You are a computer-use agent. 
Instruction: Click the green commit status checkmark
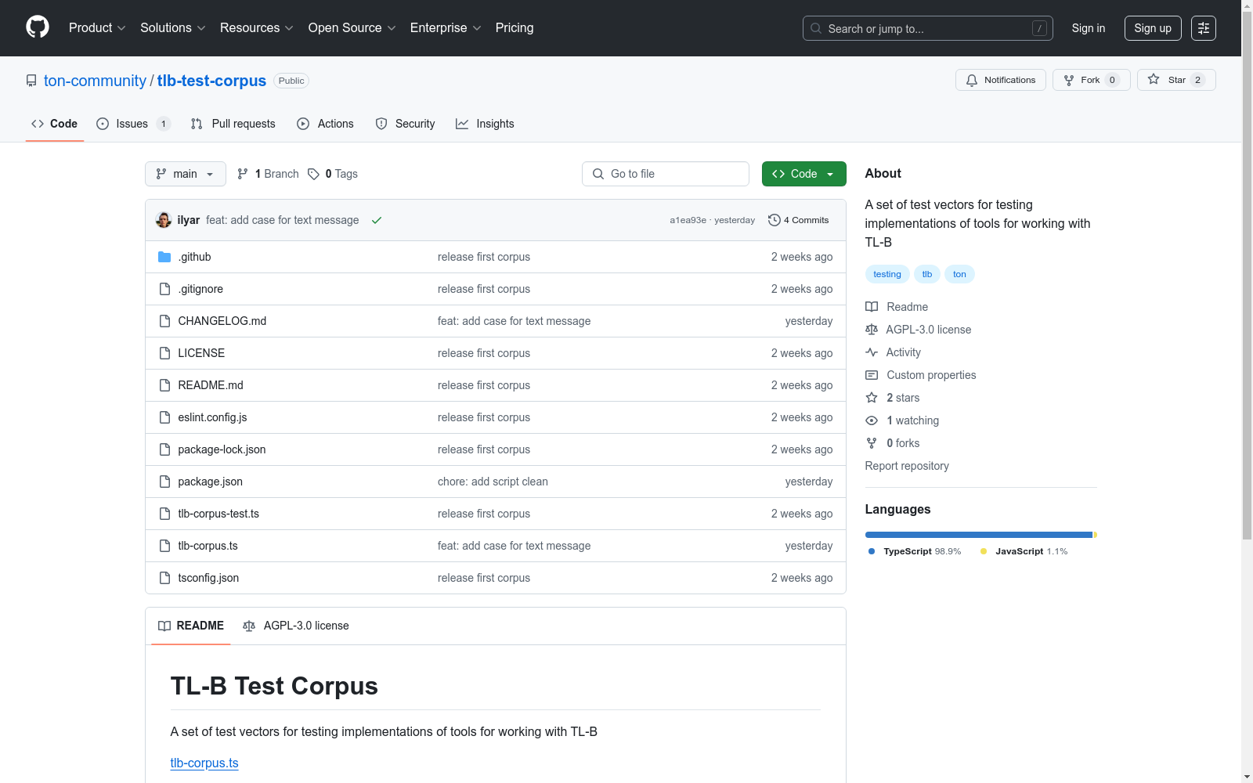pyautogui.click(x=377, y=220)
